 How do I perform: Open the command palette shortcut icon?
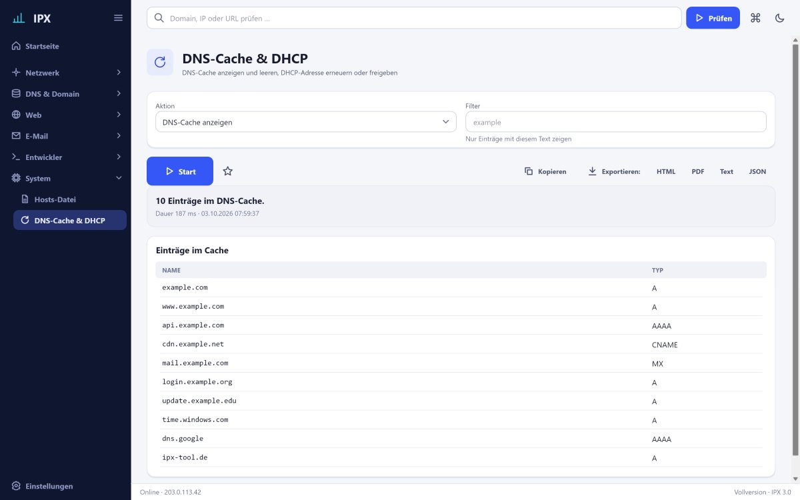[x=755, y=18]
